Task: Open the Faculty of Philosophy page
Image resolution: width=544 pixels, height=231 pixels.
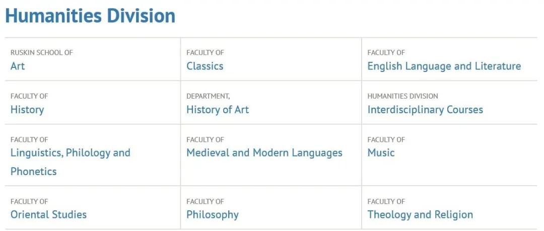Action: click(212, 215)
